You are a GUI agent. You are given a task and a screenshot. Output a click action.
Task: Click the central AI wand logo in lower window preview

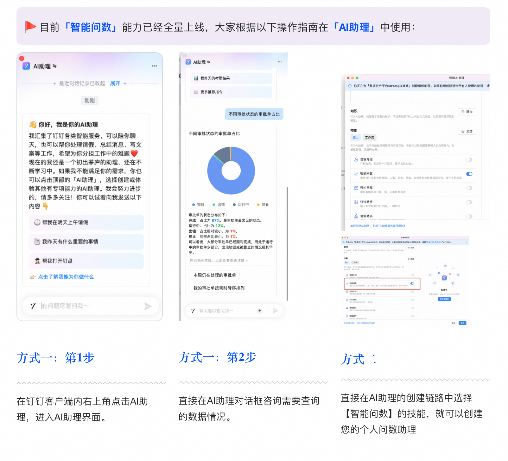444,278
